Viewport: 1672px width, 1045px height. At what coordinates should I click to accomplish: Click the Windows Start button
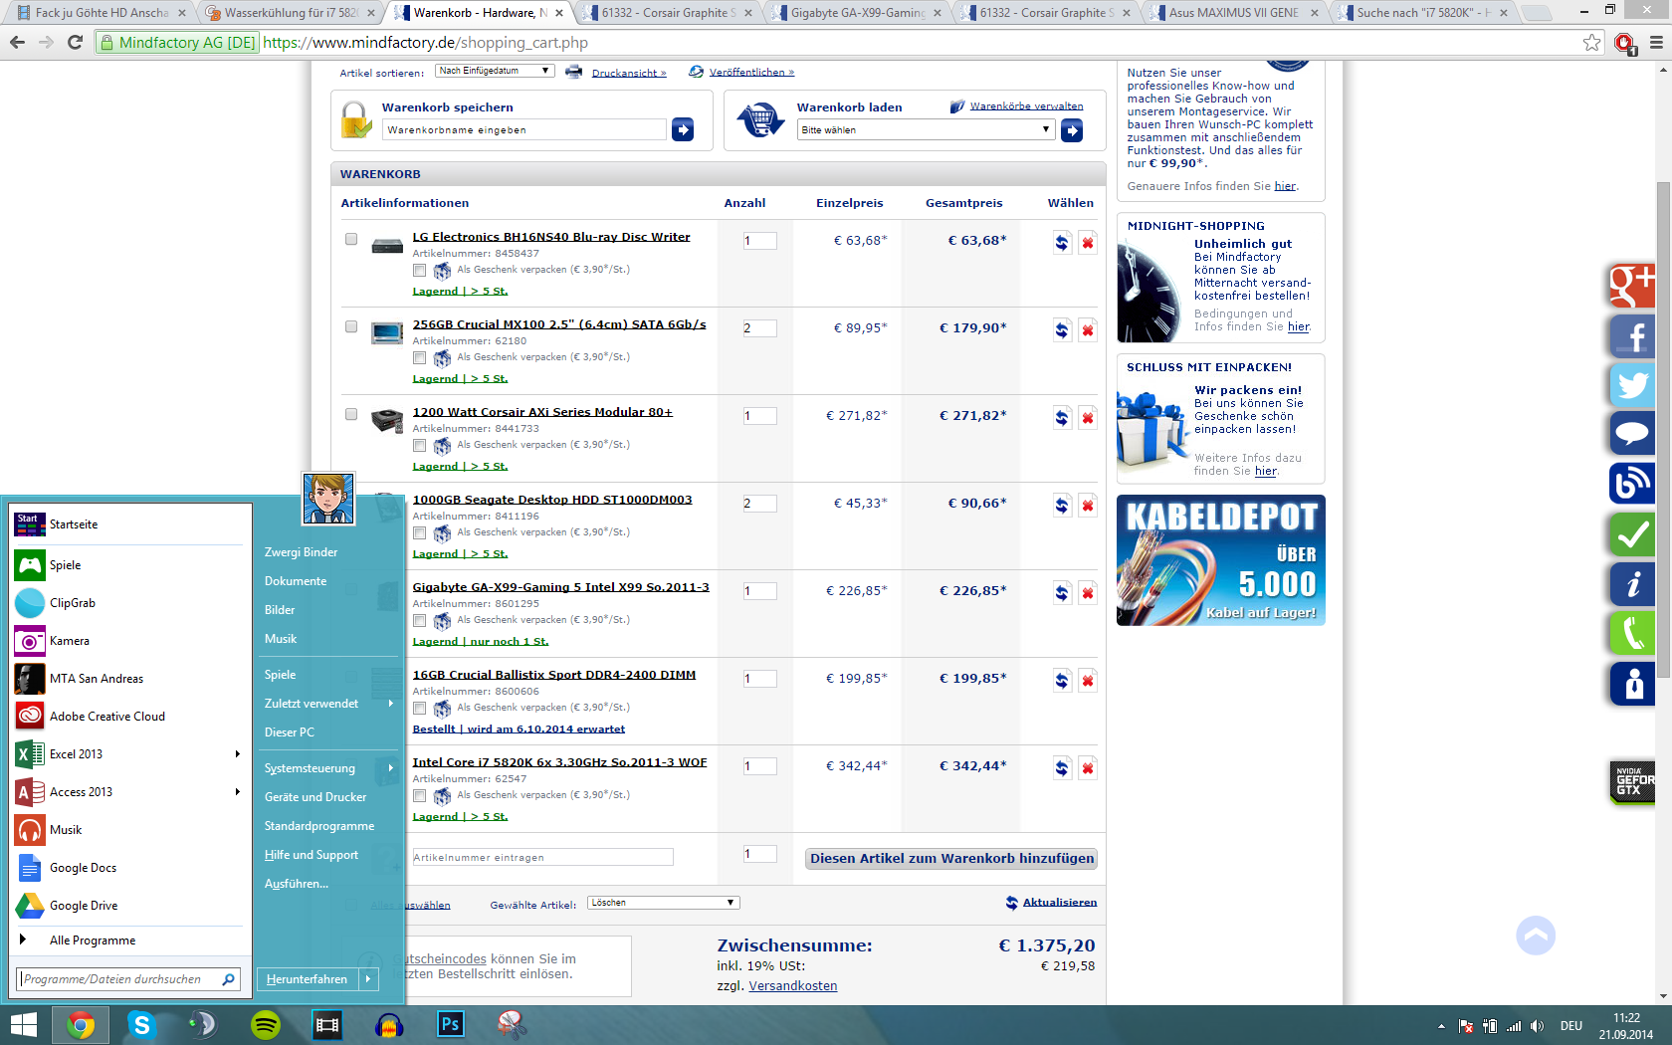pos(23,1025)
